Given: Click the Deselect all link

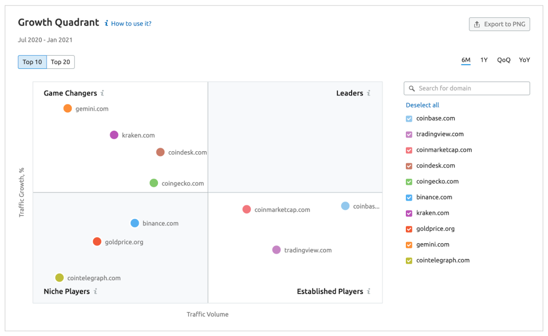Looking at the screenshot, I should [422, 105].
